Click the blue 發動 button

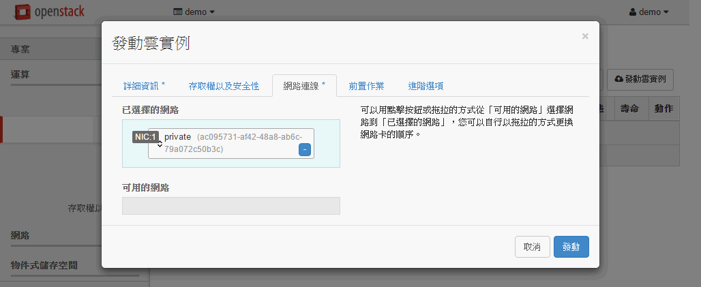[571, 247]
